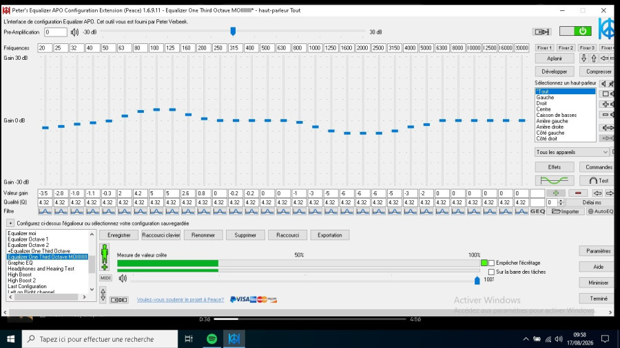The image size is (620, 348).
Task: Click the 20000 frequency input field
Action: [521, 47]
